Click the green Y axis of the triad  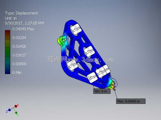tap(16, 113)
